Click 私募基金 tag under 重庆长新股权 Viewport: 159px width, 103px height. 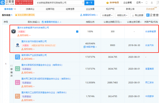27,69
